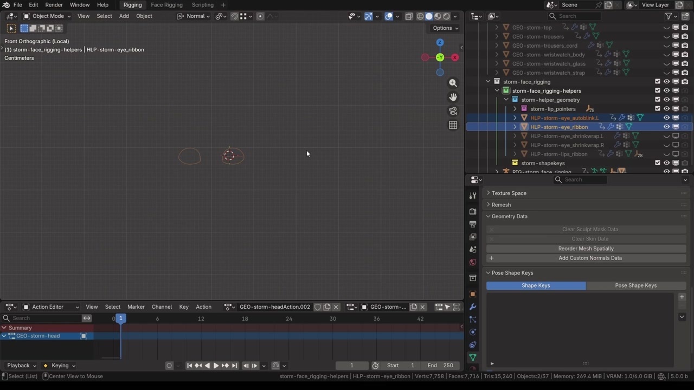Click the zoom magnifier icon in viewport
The height and width of the screenshot is (390, 694).
tap(453, 83)
